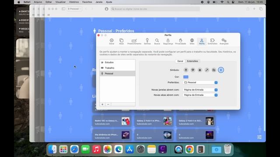Open Control Center from the menu bar
The image size is (280, 157).
pos(233,2)
